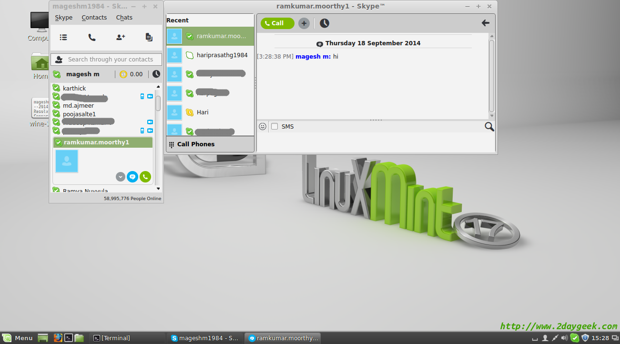The height and width of the screenshot is (344, 620).
Task: Click the status icon beside magesh m
Action: [57, 74]
